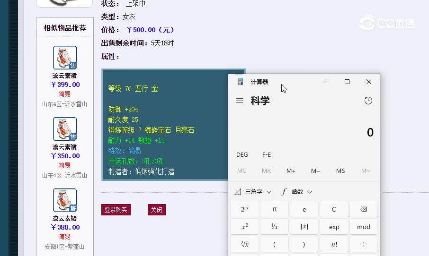
Task: Click the C clear button
Action: click(334, 209)
